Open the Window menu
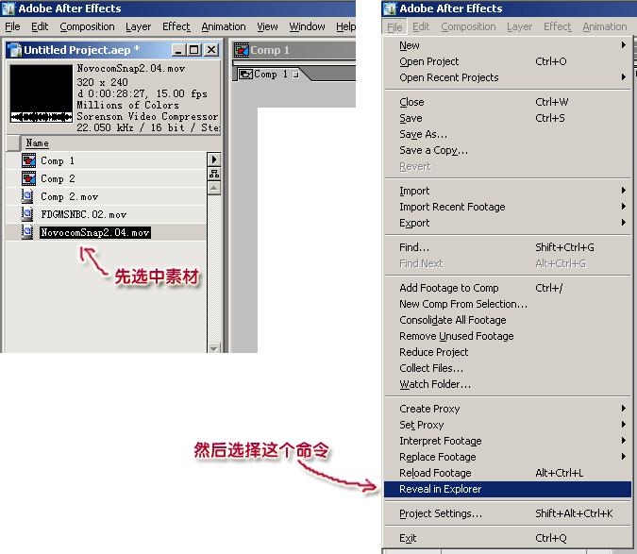 [x=307, y=26]
